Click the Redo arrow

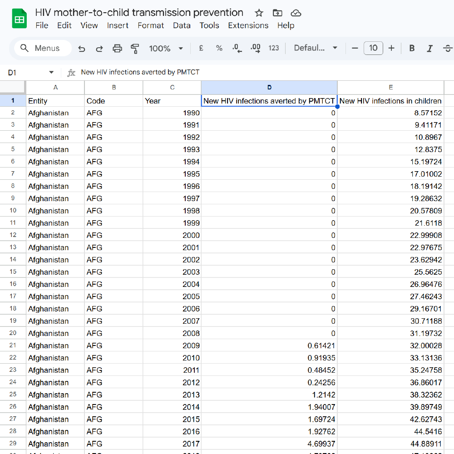(99, 49)
